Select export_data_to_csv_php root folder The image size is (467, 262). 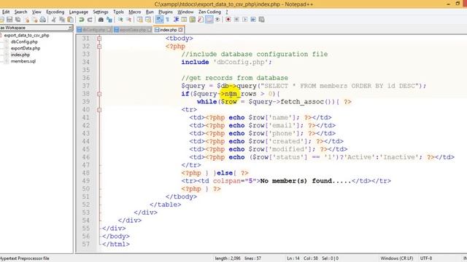[26, 35]
